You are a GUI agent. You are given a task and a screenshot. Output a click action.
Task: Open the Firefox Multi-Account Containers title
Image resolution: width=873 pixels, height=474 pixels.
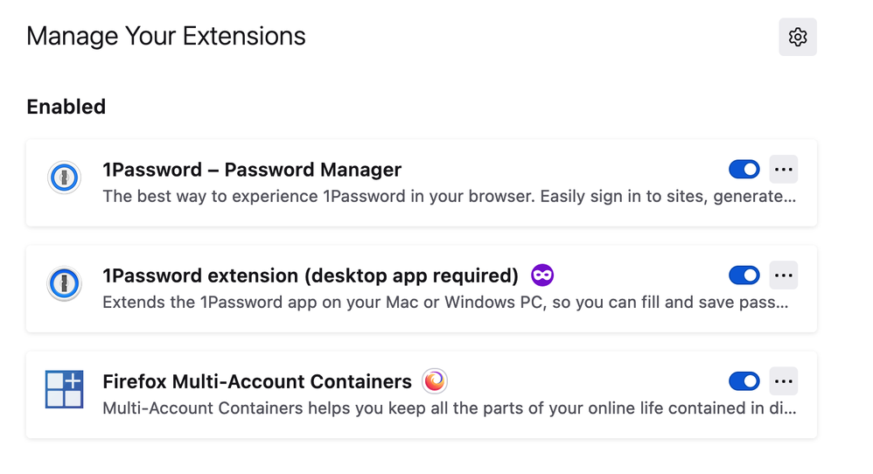tap(257, 381)
